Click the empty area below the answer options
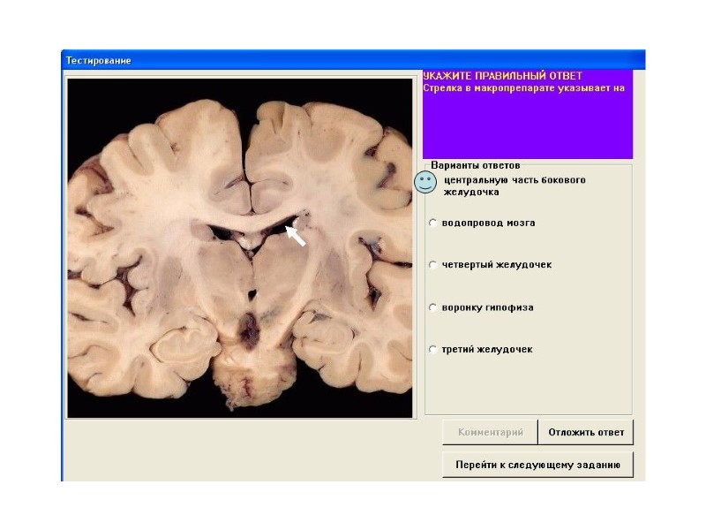Viewport: 706px width, 530px height. (528, 384)
